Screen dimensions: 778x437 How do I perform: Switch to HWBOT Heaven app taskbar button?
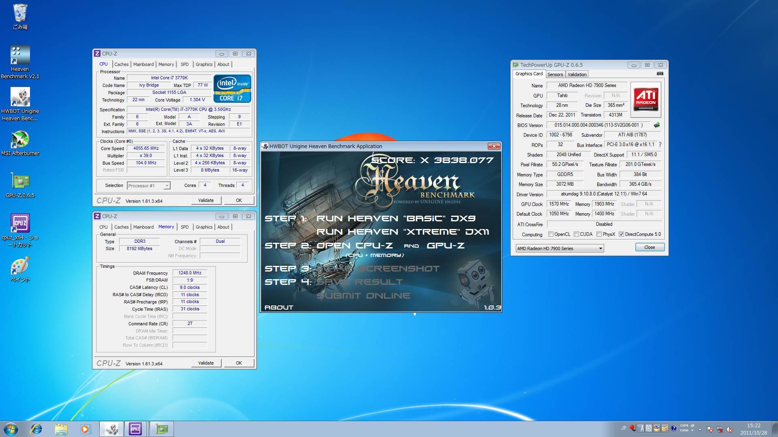[x=111, y=429]
